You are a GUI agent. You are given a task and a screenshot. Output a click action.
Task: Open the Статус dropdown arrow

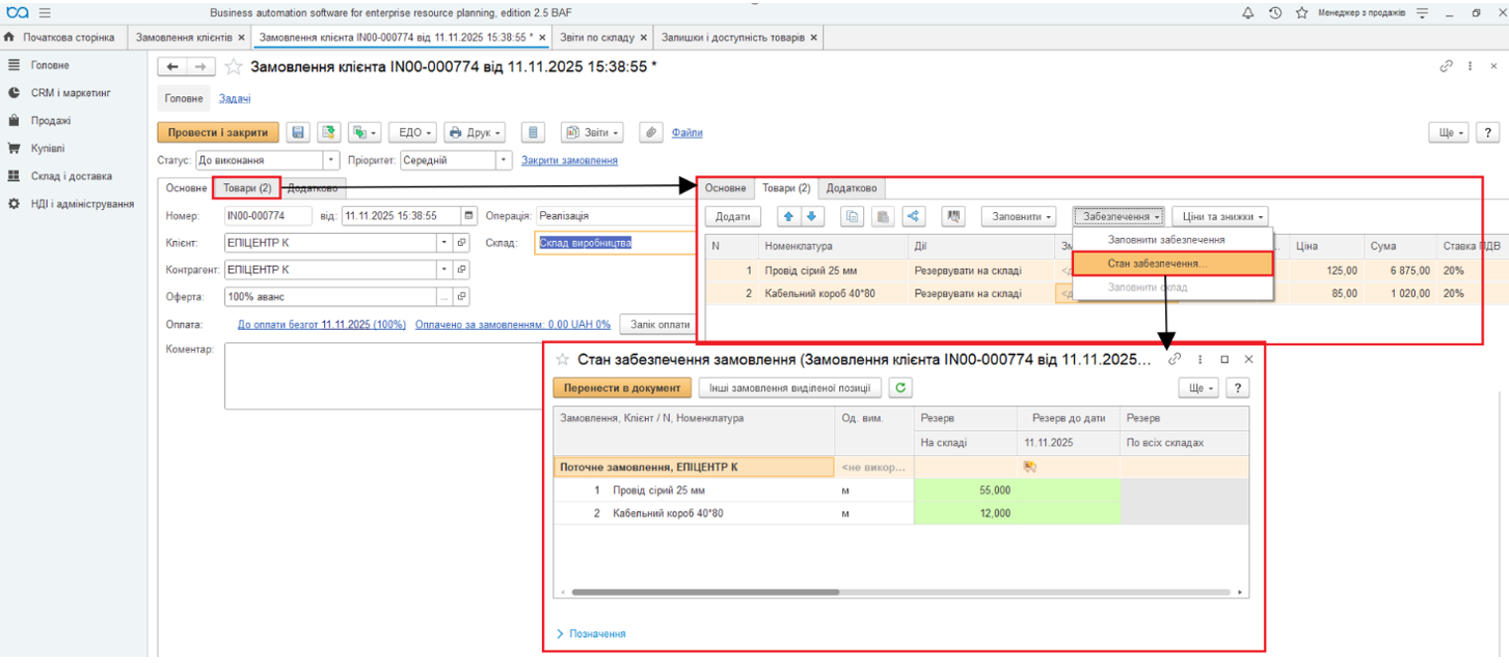[x=331, y=160]
